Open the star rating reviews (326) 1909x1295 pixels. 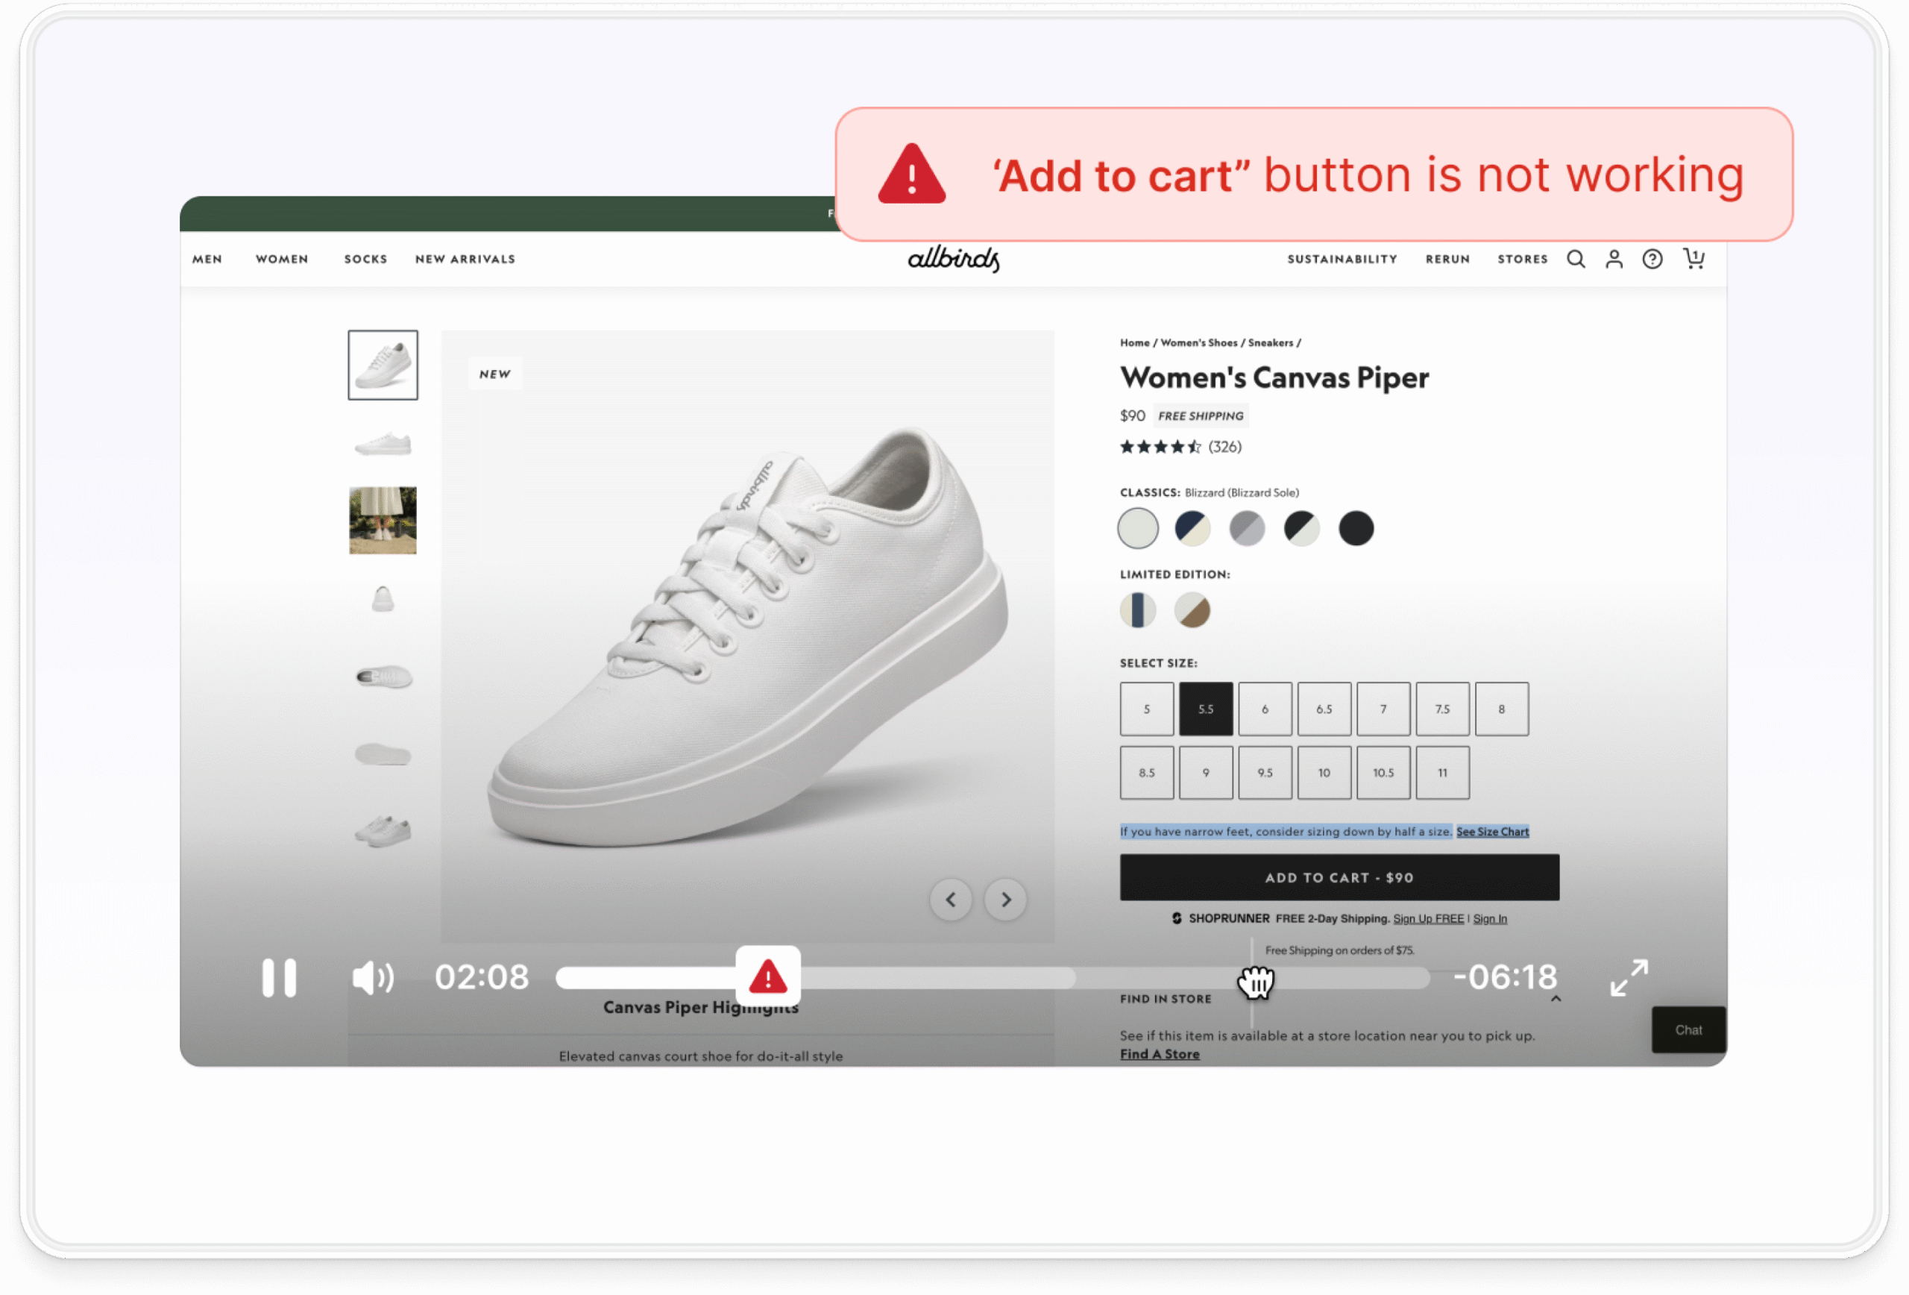pyautogui.click(x=1180, y=447)
